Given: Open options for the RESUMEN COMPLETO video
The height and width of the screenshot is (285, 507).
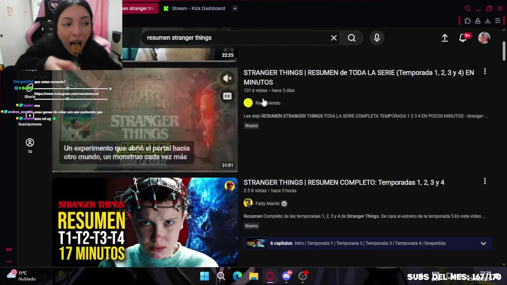Looking at the screenshot, I should [485, 181].
